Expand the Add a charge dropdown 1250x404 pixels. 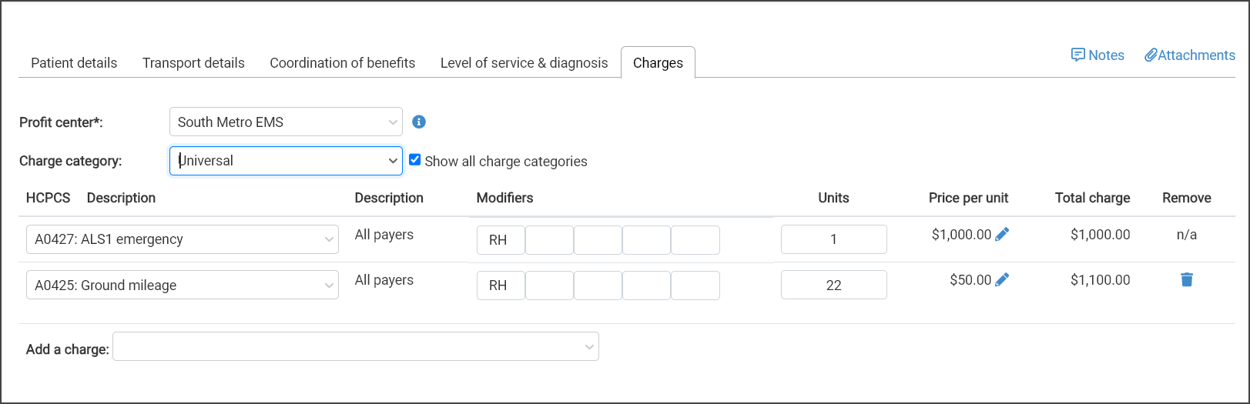tap(356, 346)
